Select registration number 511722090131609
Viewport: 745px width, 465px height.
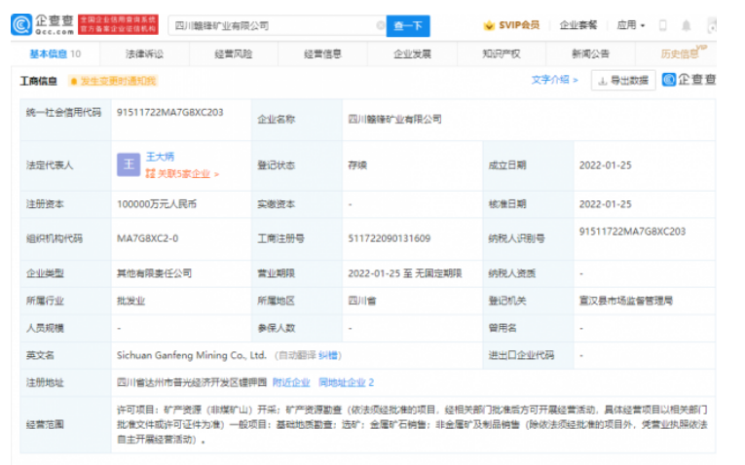click(390, 238)
